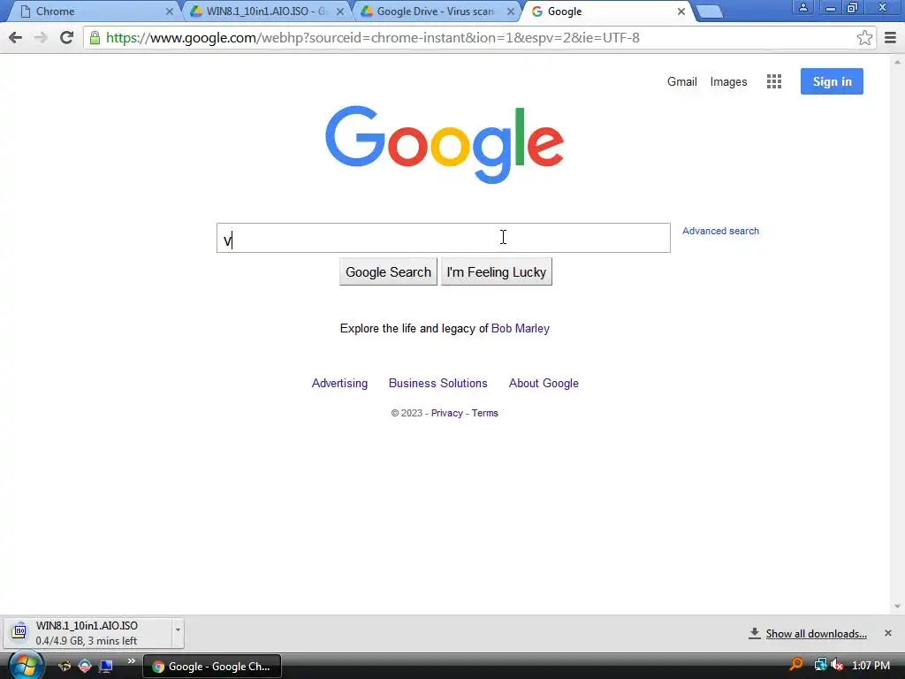Open the Advanced search link
Image resolution: width=905 pixels, height=679 pixels.
coord(720,231)
